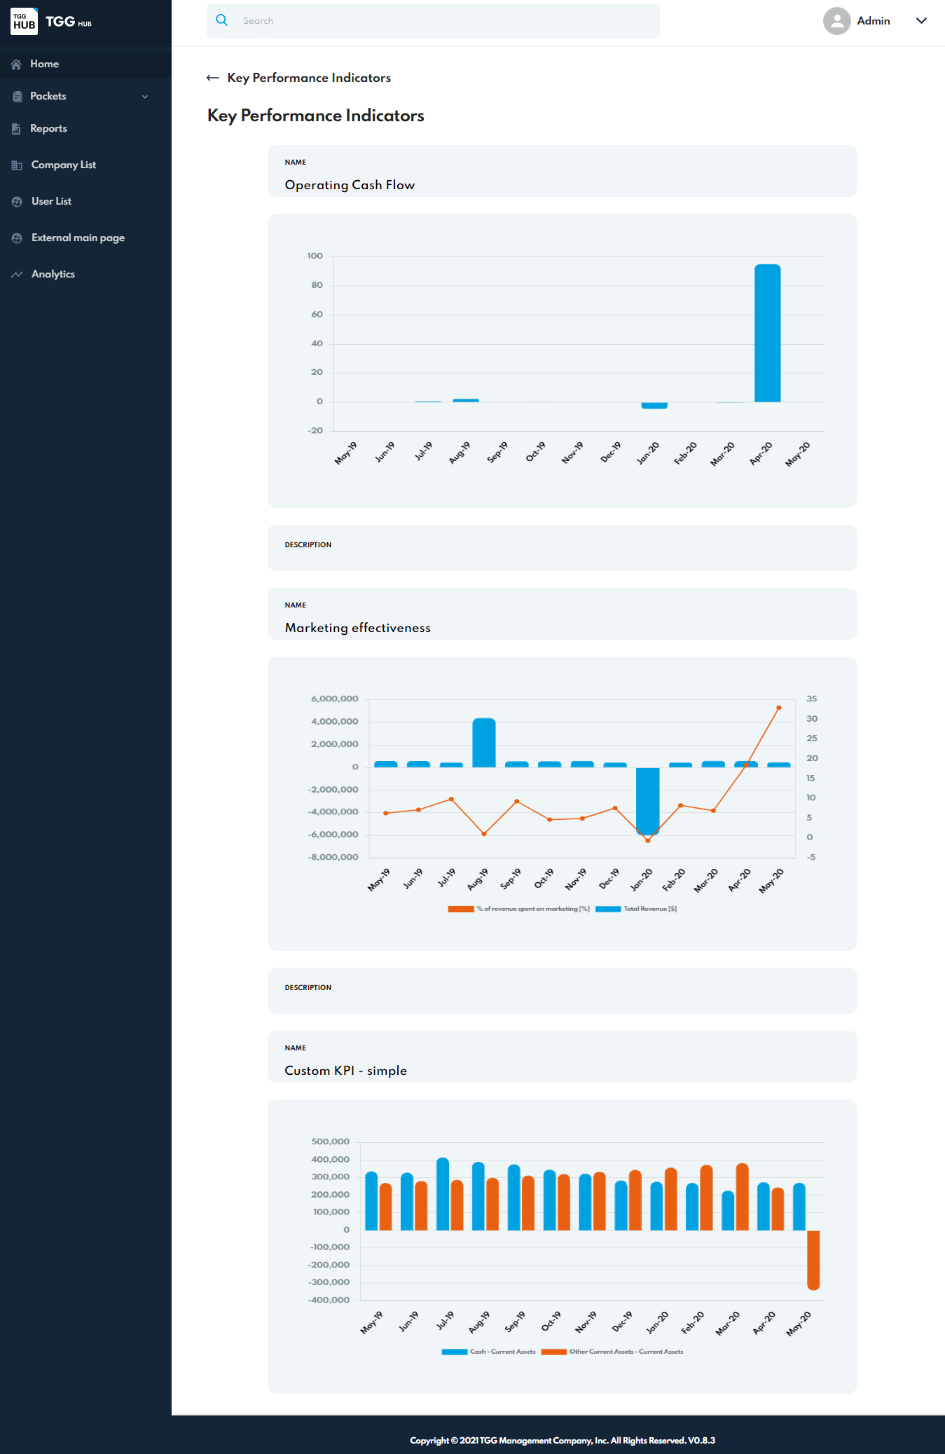Click the Packets icon in sidebar
Screen dimensions: 945x1454
pyautogui.click(x=17, y=97)
